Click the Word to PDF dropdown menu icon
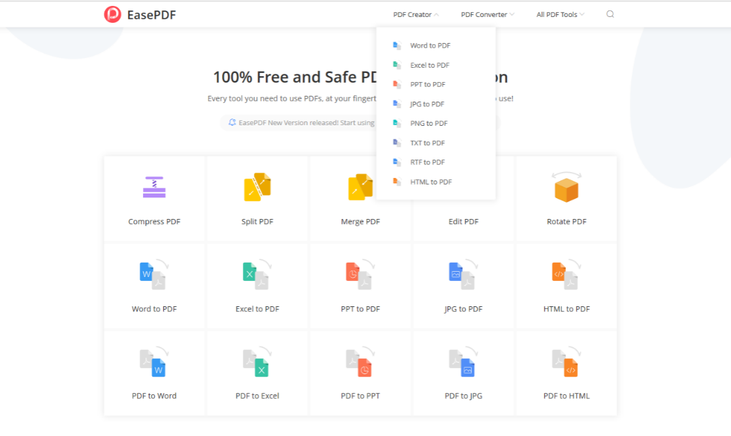The image size is (731, 436). (397, 46)
